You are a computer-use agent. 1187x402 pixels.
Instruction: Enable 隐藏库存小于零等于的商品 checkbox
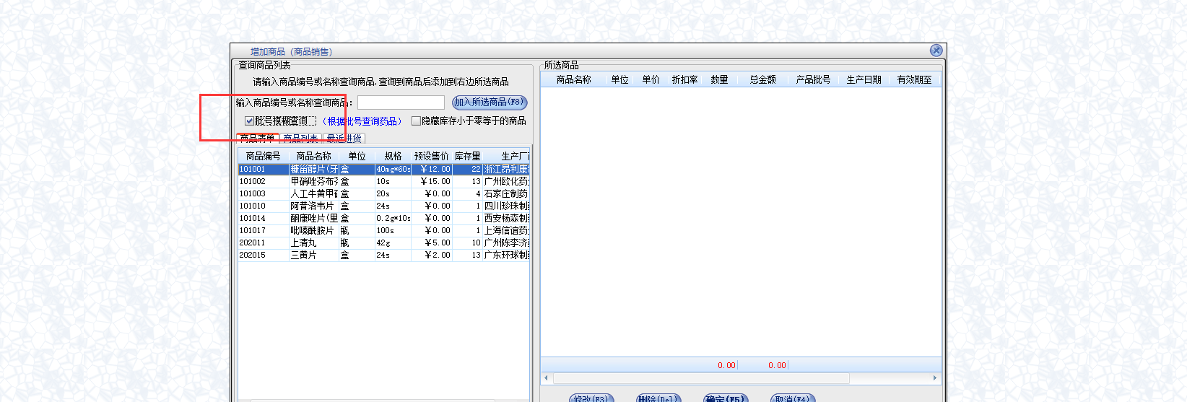point(416,121)
